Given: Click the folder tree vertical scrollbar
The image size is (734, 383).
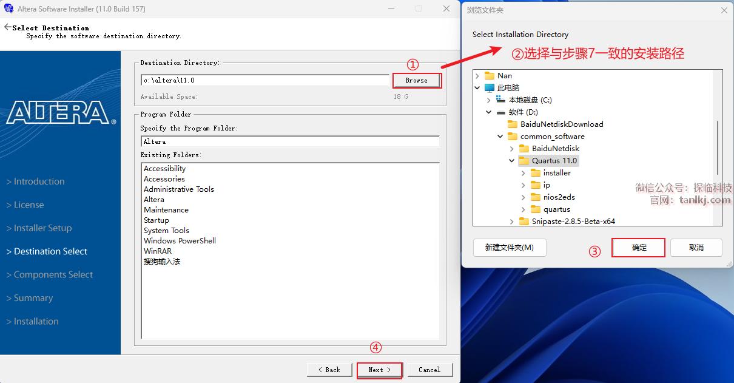Looking at the screenshot, I should [718, 147].
